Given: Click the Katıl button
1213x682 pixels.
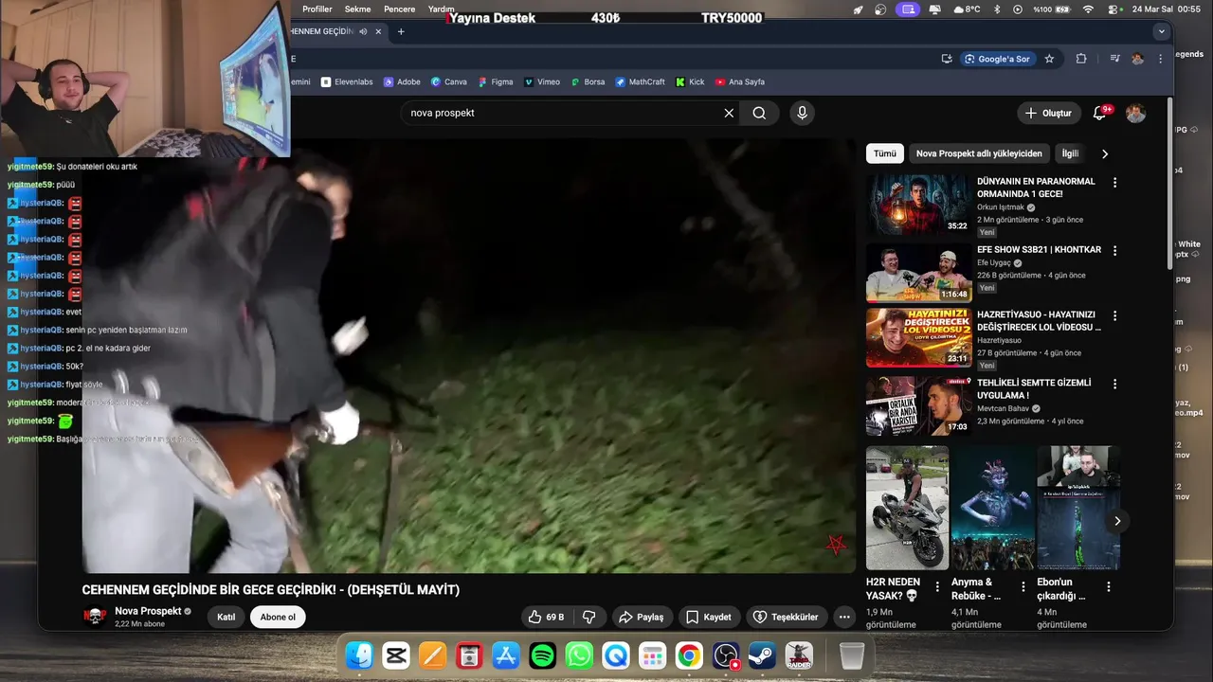Looking at the screenshot, I should (x=226, y=617).
